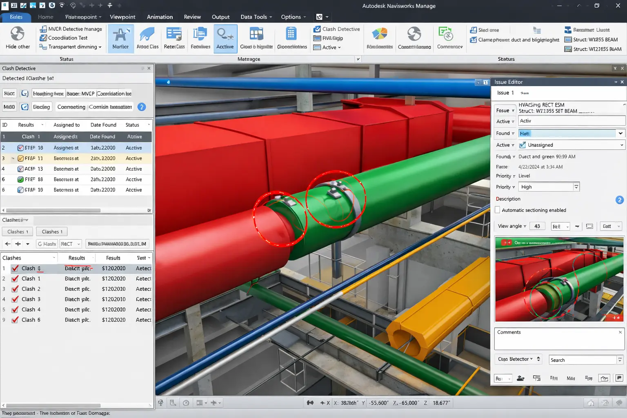
Task: Click the grid-style Coordinations icon
Action: coord(291,36)
